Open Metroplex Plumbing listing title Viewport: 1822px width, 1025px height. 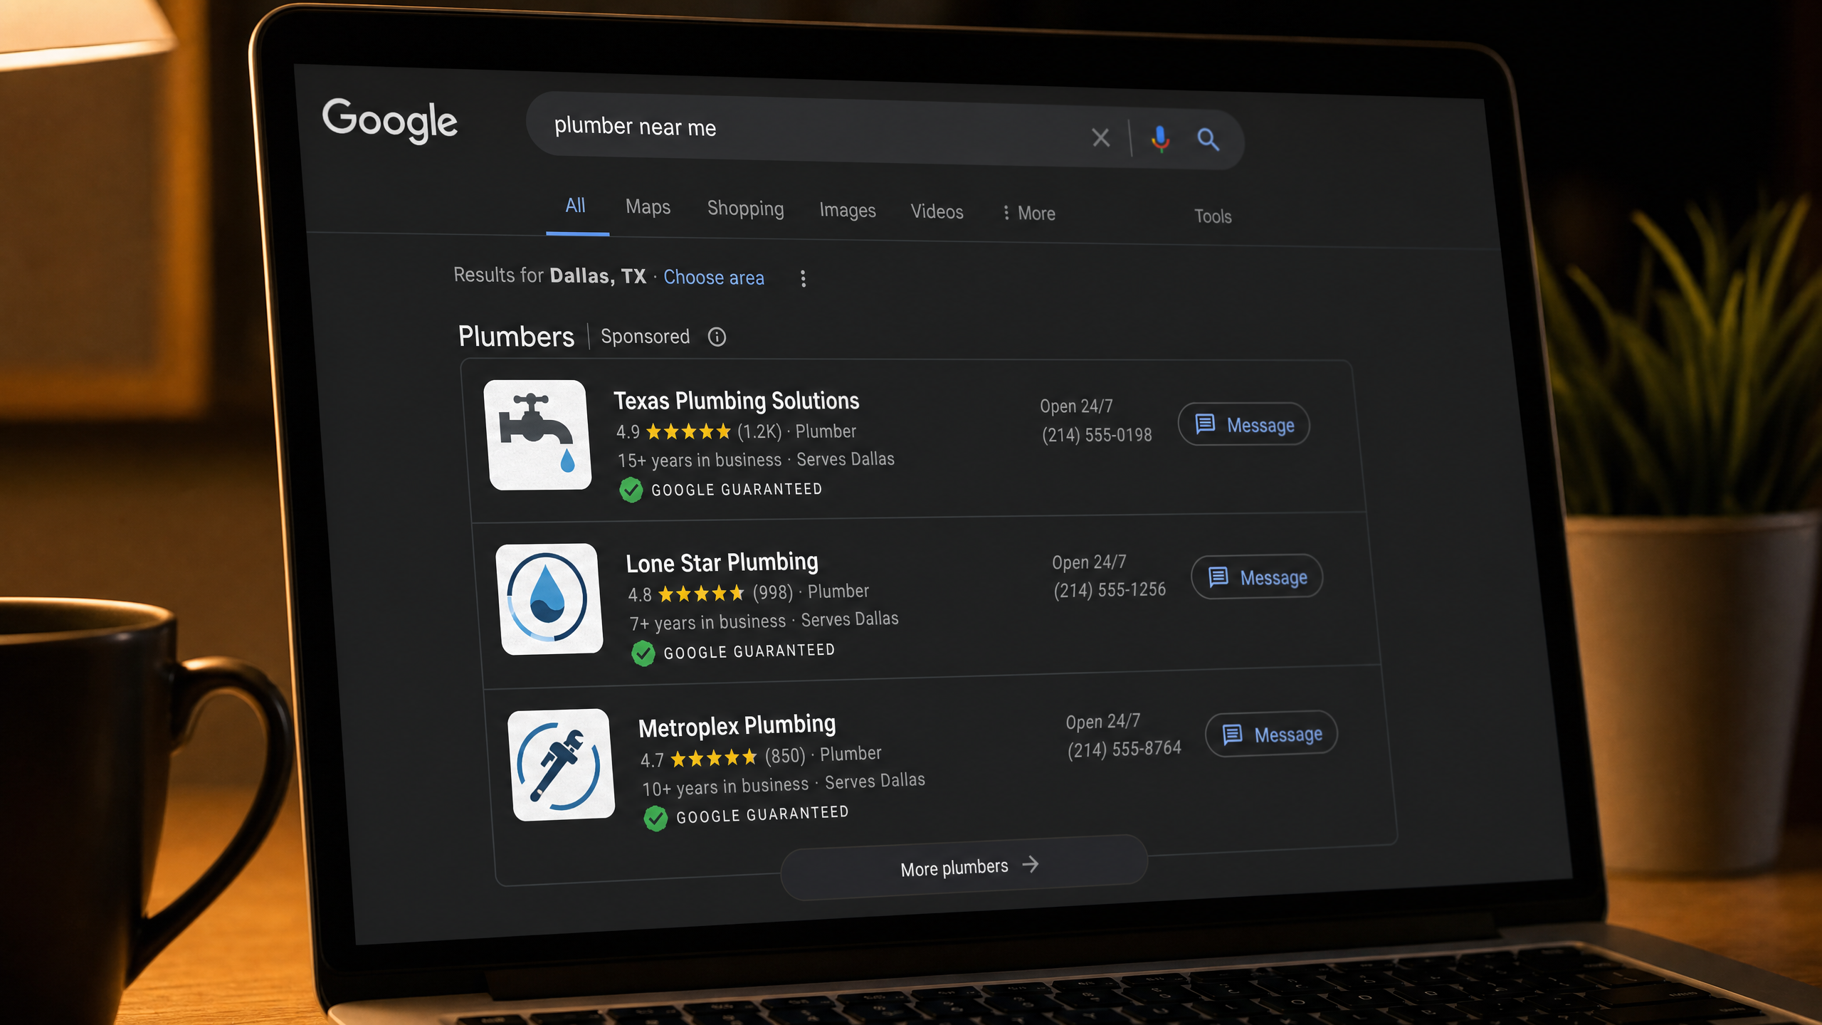click(737, 726)
